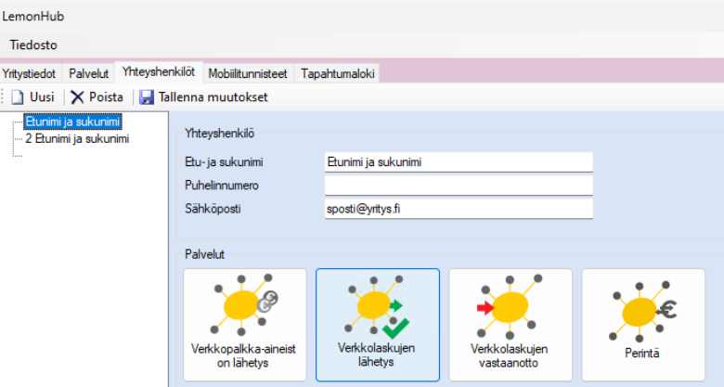Switch to the Palvelut tab
The image size is (724, 387).
tap(89, 73)
